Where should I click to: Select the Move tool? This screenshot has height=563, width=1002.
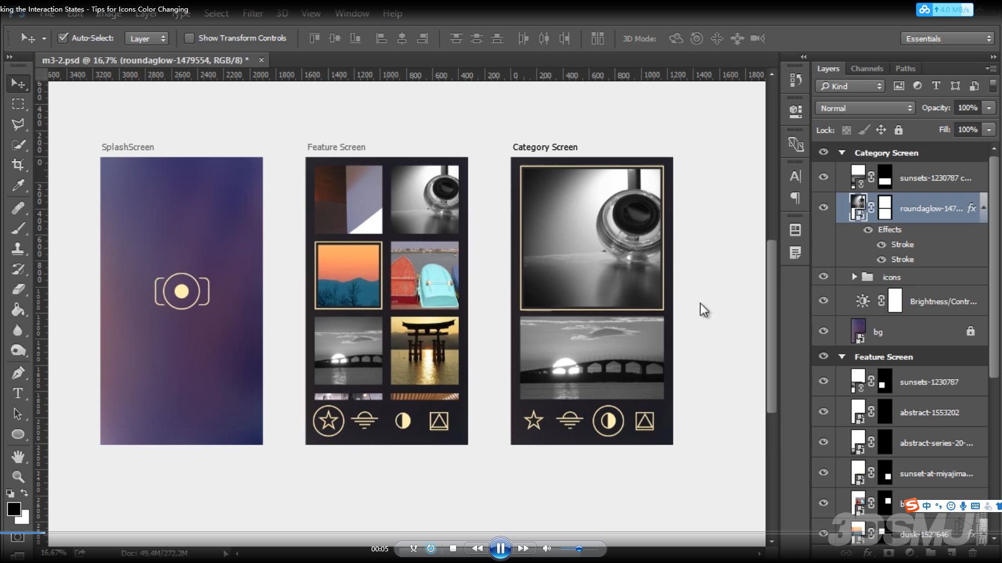[x=18, y=84]
